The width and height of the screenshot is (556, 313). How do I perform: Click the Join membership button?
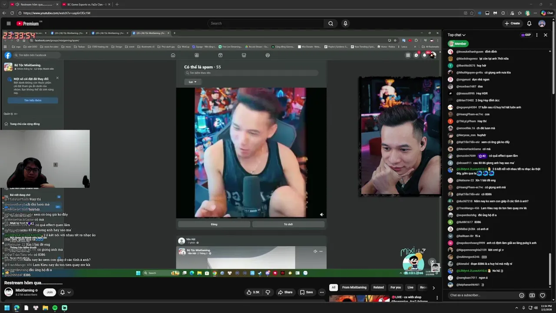tap(50, 292)
